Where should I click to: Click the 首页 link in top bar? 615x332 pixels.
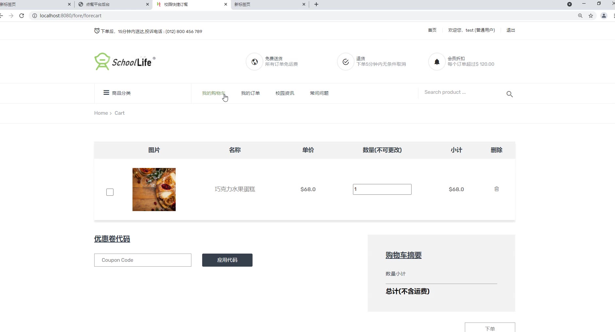point(432,30)
